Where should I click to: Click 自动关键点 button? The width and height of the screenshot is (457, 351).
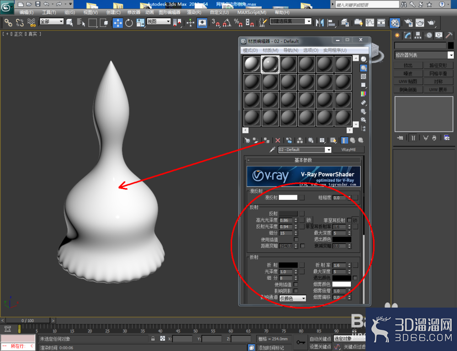coord(320,339)
